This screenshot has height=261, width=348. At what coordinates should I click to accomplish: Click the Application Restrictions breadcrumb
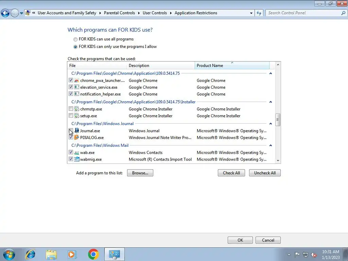[x=196, y=13]
